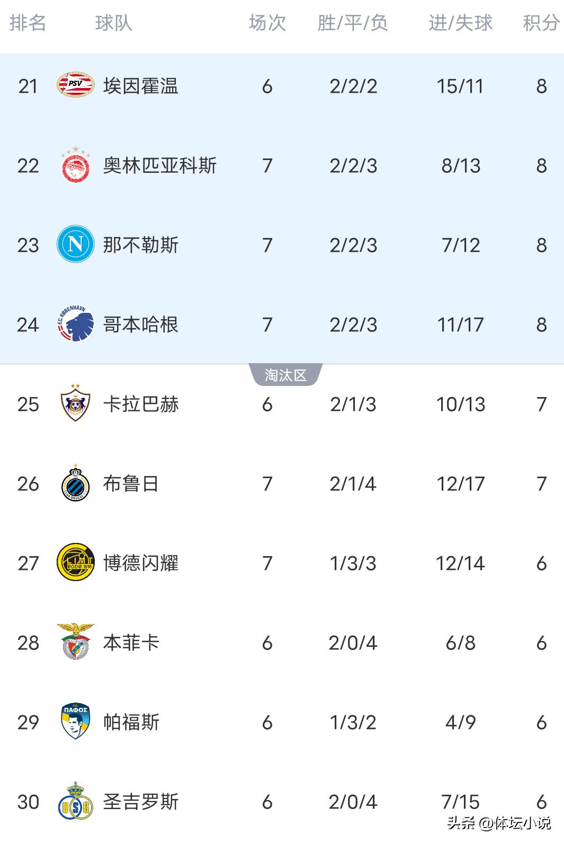The width and height of the screenshot is (564, 843).
Task: Tap the Club Brugge crest
Action: coord(76,483)
